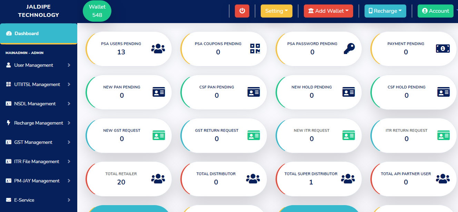Click the Account button
The height and width of the screenshot is (212, 458).
tap(436, 11)
